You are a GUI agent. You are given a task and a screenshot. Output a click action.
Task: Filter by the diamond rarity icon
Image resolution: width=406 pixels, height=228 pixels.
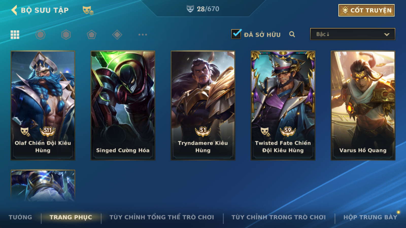coord(117,35)
